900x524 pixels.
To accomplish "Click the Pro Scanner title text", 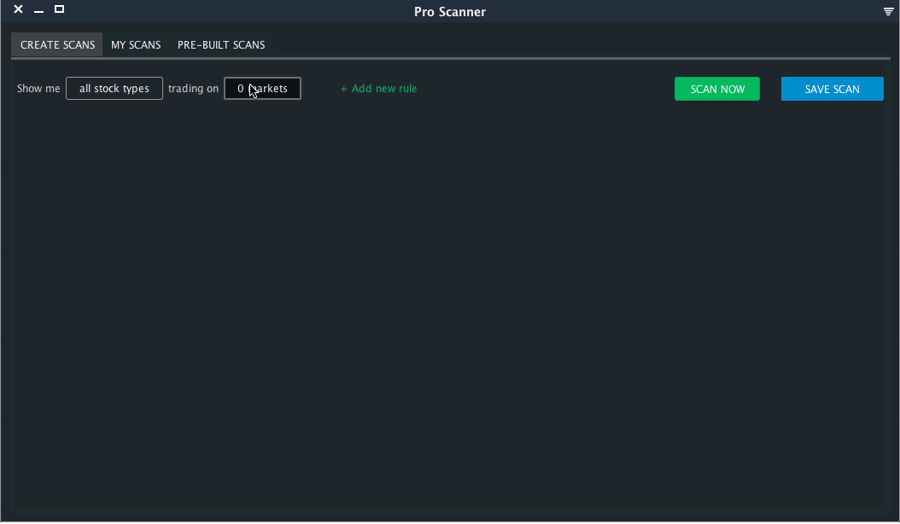I will coord(450,12).
